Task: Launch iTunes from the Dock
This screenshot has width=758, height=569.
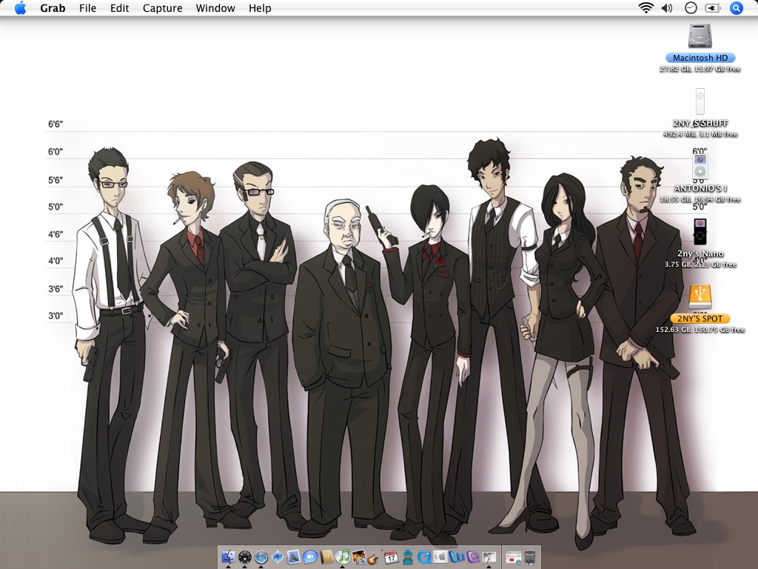Action: tap(343, 557)
